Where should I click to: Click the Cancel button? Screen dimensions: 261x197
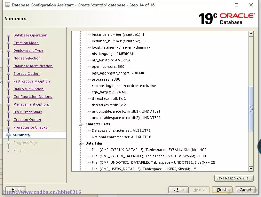tap(245, 190)
